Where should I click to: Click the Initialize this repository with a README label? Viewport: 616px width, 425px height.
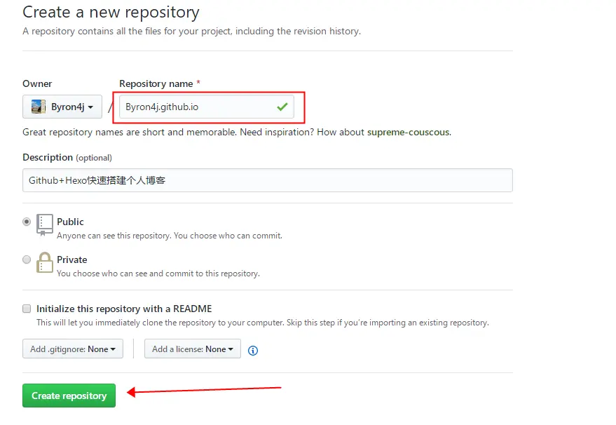(x=124, y=309)
